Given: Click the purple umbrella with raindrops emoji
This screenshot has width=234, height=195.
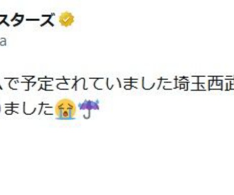Looking at the screenshot, I should pyautogui.click(x=89, y=109).
